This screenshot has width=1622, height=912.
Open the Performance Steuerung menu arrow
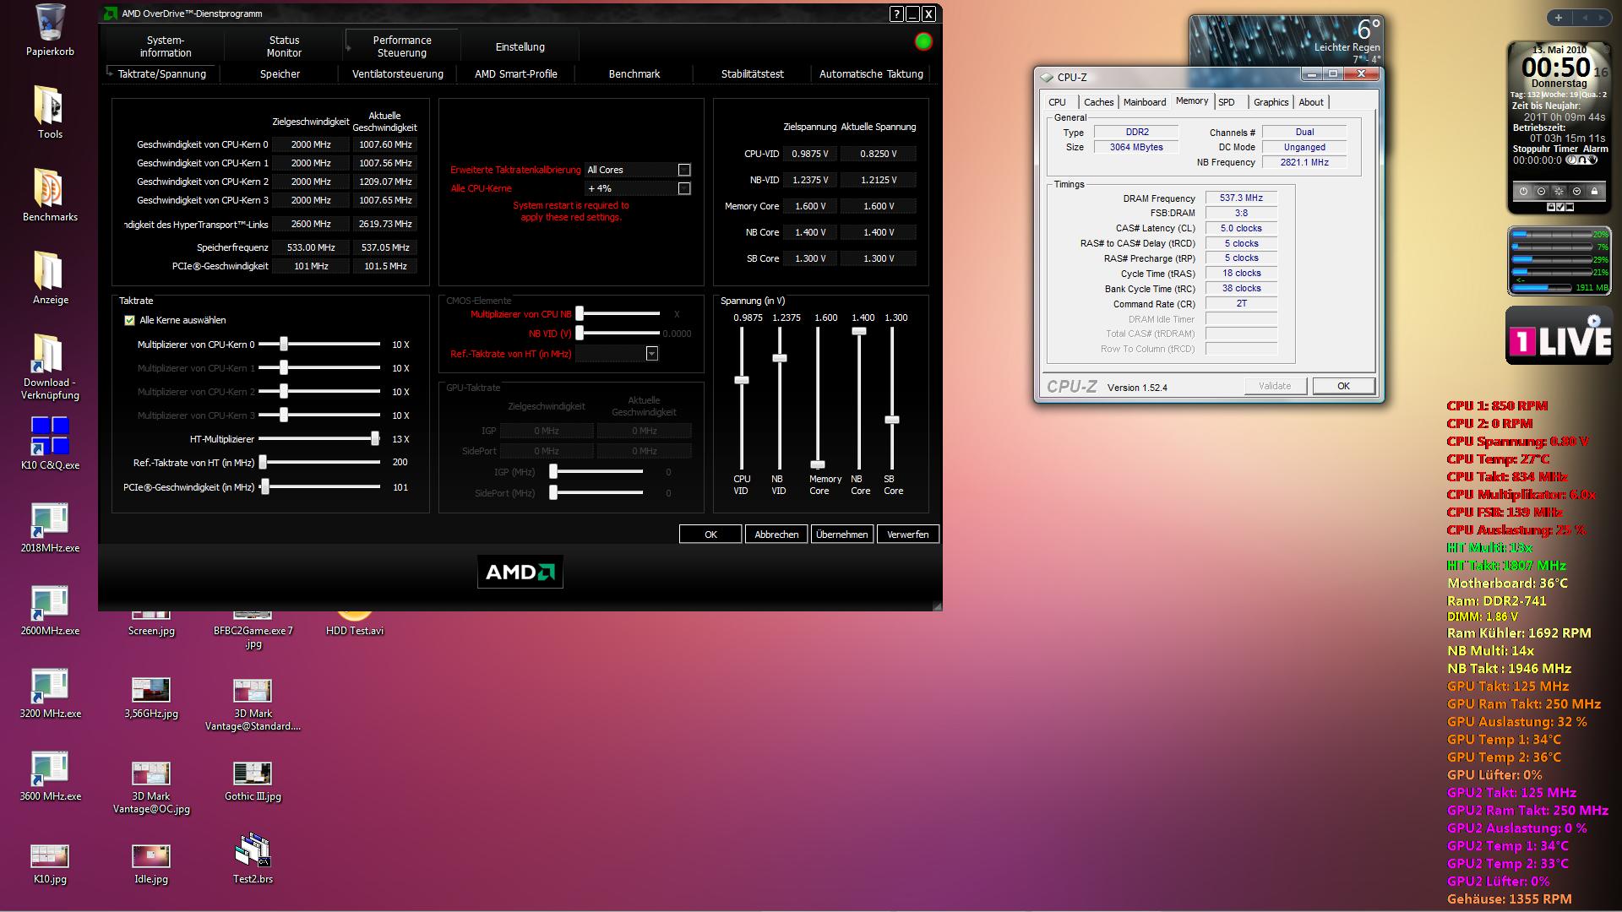pyautogui.click(x=349, y=47)
